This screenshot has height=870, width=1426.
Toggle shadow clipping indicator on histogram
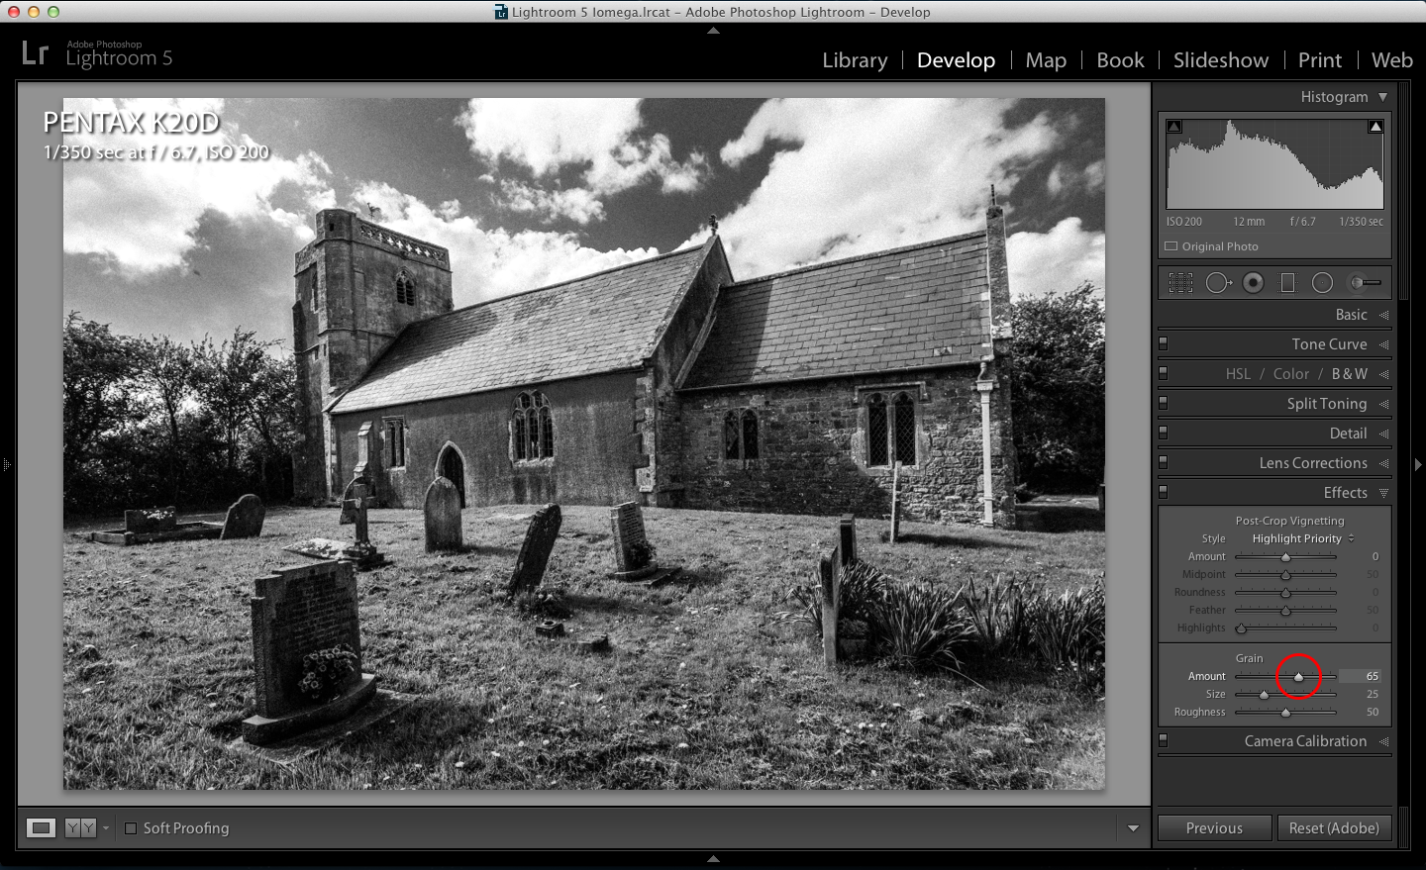pos(1173,127)
